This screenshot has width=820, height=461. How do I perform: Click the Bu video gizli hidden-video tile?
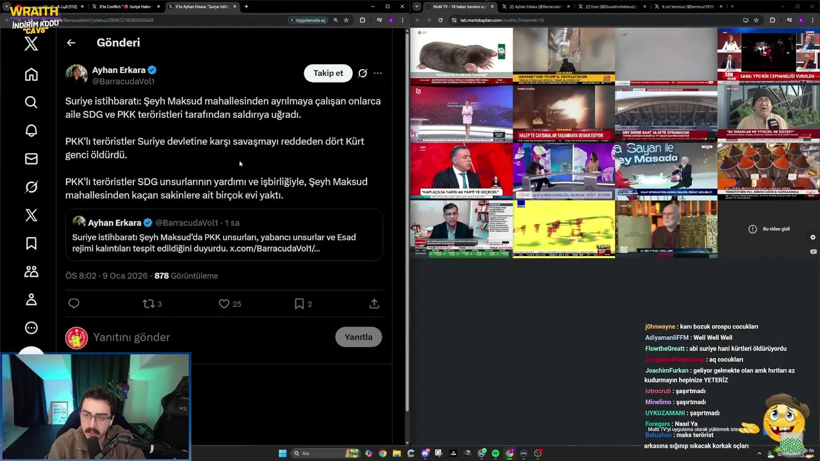pos(769,229)
